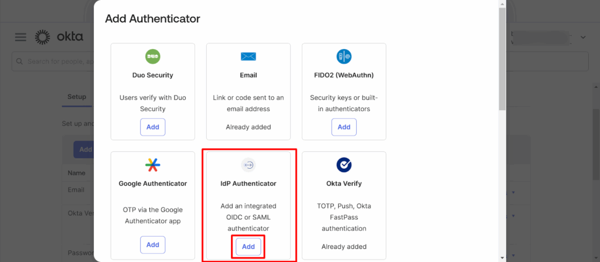Click the dialog scrollbar up arrow

coord(502,4)
